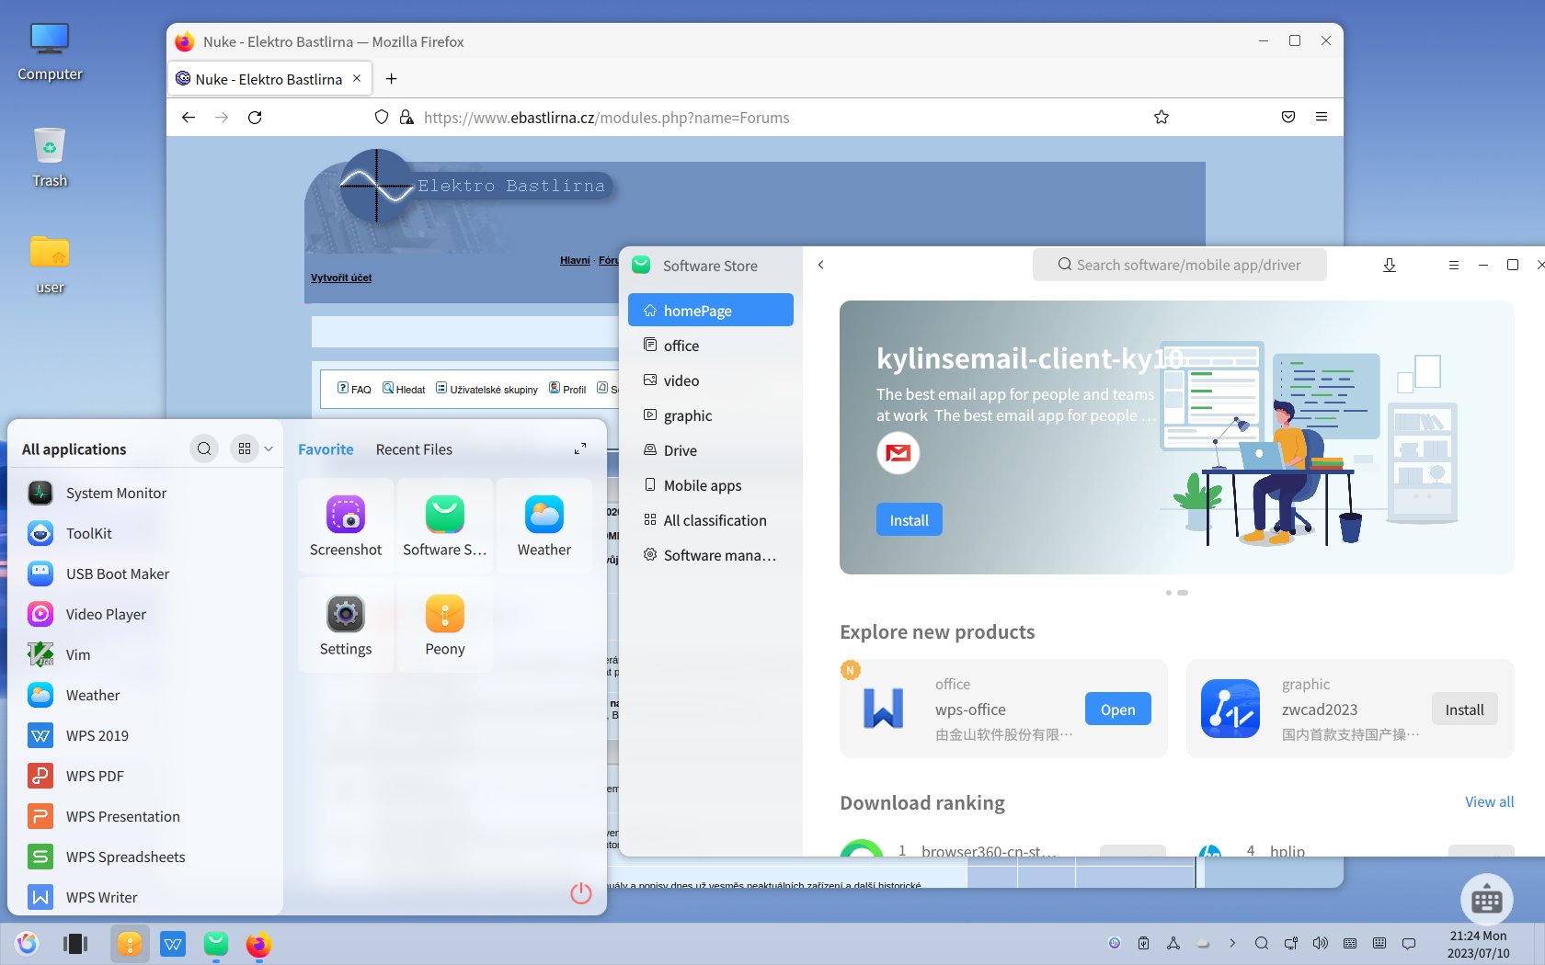Click the red power button icon
Image resolution: width=1545 pixels, height=965 pixels.
[581, 892]
